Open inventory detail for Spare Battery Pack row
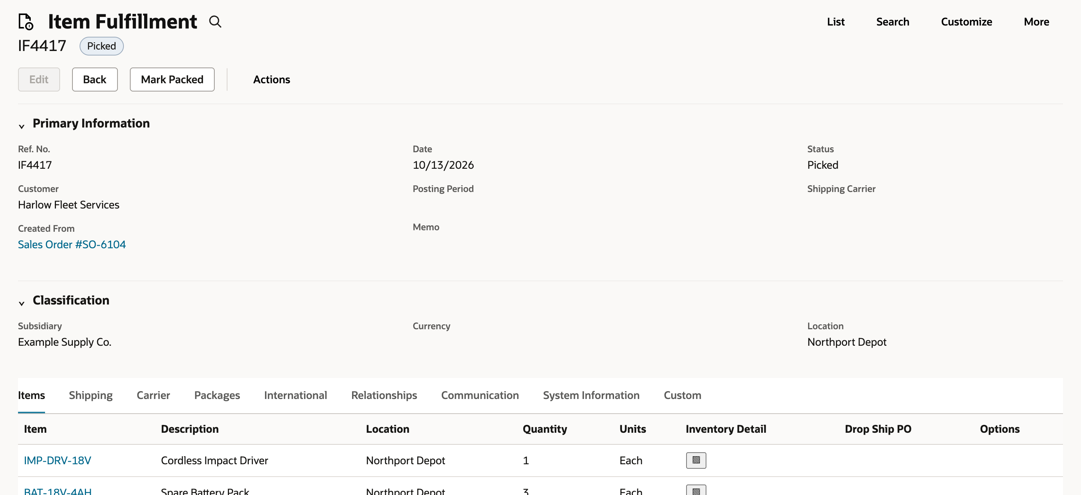The height and width of the screenshot is (495, 1081). click(696, 490)
